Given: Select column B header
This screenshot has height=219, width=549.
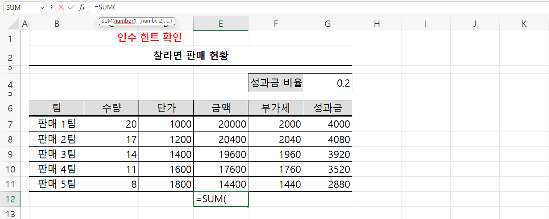Looking at the screenshot, I should [56, 24].
